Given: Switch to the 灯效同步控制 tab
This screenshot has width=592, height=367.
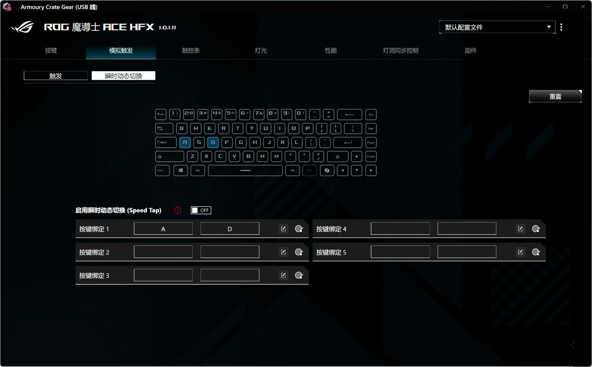Looking at the screenshot, I should click(x=401, y=50).
